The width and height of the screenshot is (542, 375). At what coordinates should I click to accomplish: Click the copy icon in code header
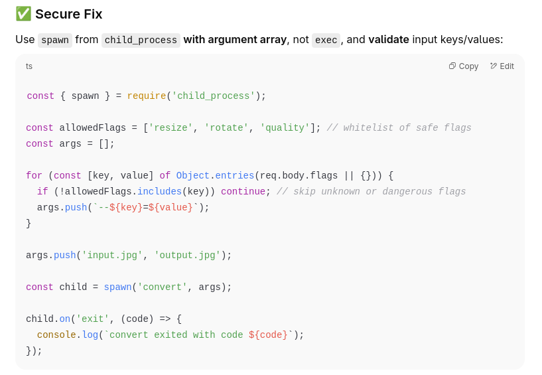click(452, 66)
